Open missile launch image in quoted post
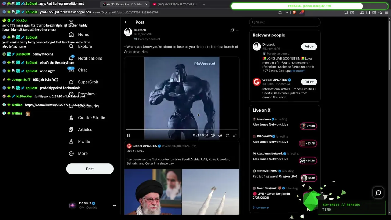391x220 pixels. pyautogui.click(x=211, y=192)
